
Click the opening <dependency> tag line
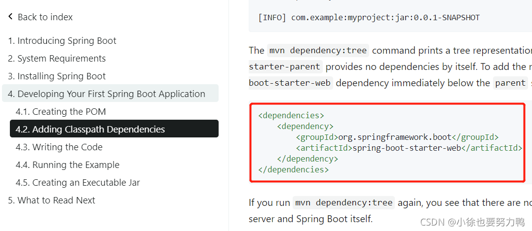(305, 127)
